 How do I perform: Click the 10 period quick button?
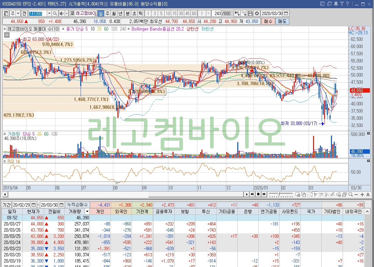[168, 13]
